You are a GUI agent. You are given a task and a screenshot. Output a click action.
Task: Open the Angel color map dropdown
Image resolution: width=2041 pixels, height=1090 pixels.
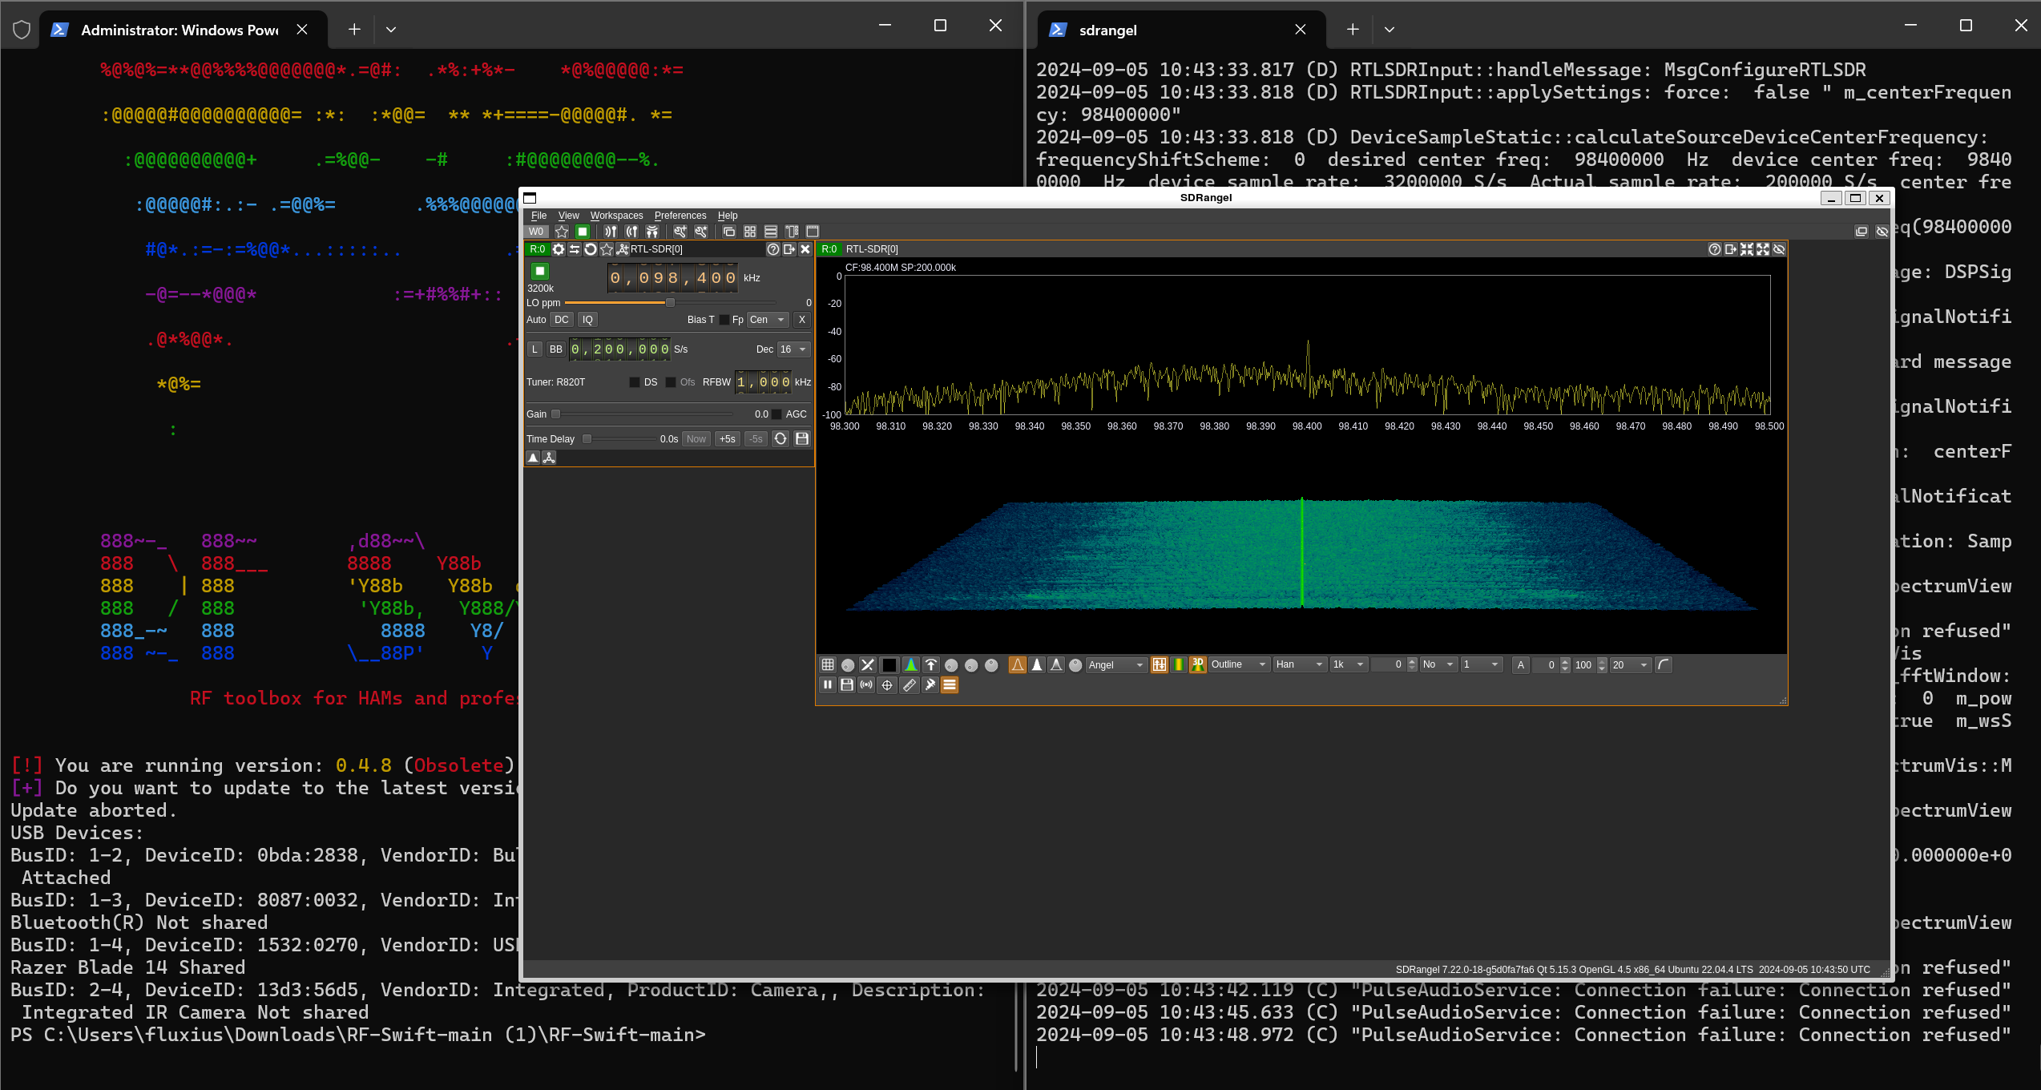pos(1116,665)
